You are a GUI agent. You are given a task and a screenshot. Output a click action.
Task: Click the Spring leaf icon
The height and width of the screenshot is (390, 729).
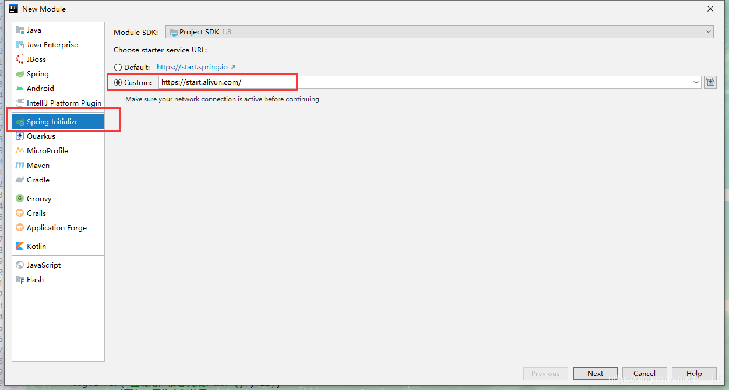[x=20, y=74]
